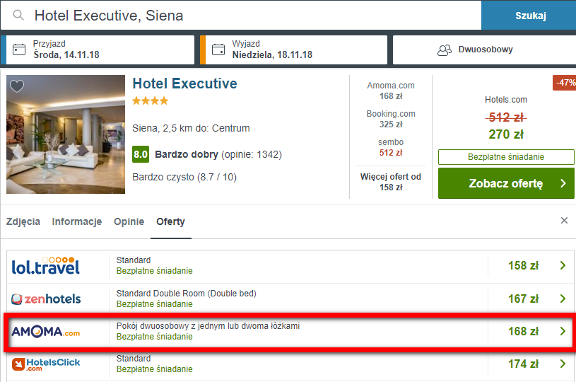Switch to the Zdjęcia tab
This screenshot has width=576, height=382.
coord(23,221)
